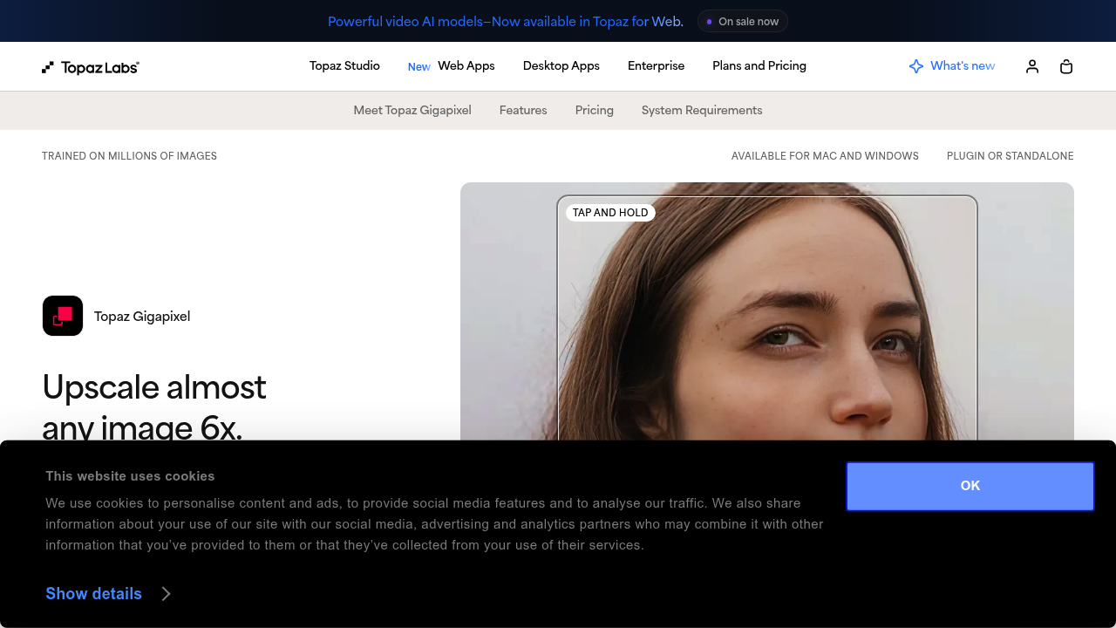
Task: Click the New badge beside Web Apps
Action: pos(419,67)
